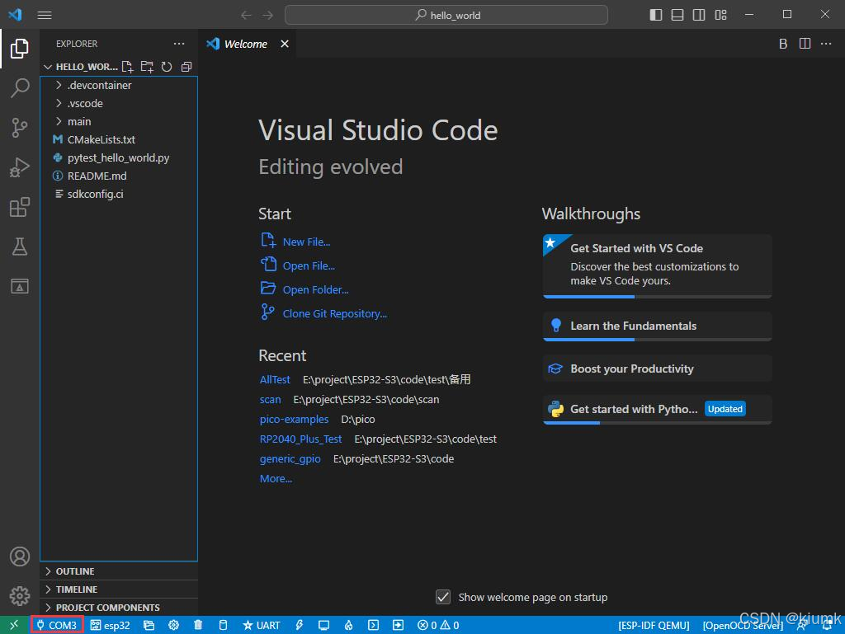Open the editor more actions menu
Image resolution: width=845 pixels, height=634 pixels.
click(826, 44)
